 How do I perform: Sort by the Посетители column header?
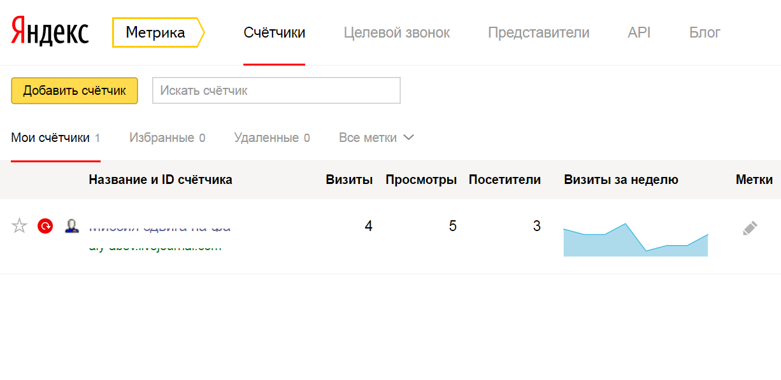click(x=505, y=179)
